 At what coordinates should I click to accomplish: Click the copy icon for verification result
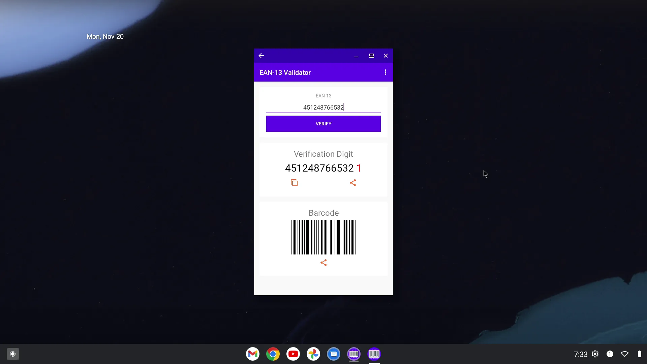[294, 183]
